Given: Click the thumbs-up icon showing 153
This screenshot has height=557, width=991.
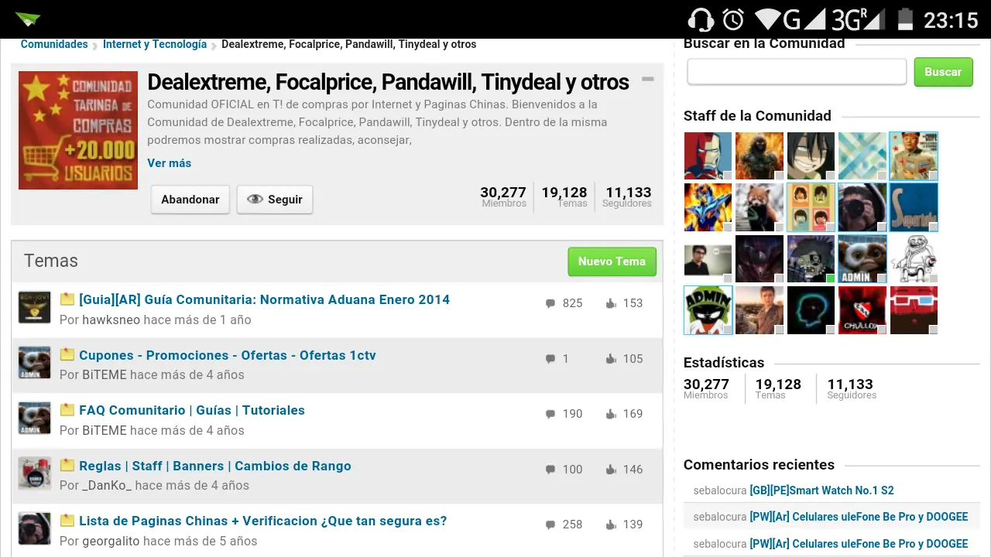Looking at the screenshot, I should coord(611,303).
